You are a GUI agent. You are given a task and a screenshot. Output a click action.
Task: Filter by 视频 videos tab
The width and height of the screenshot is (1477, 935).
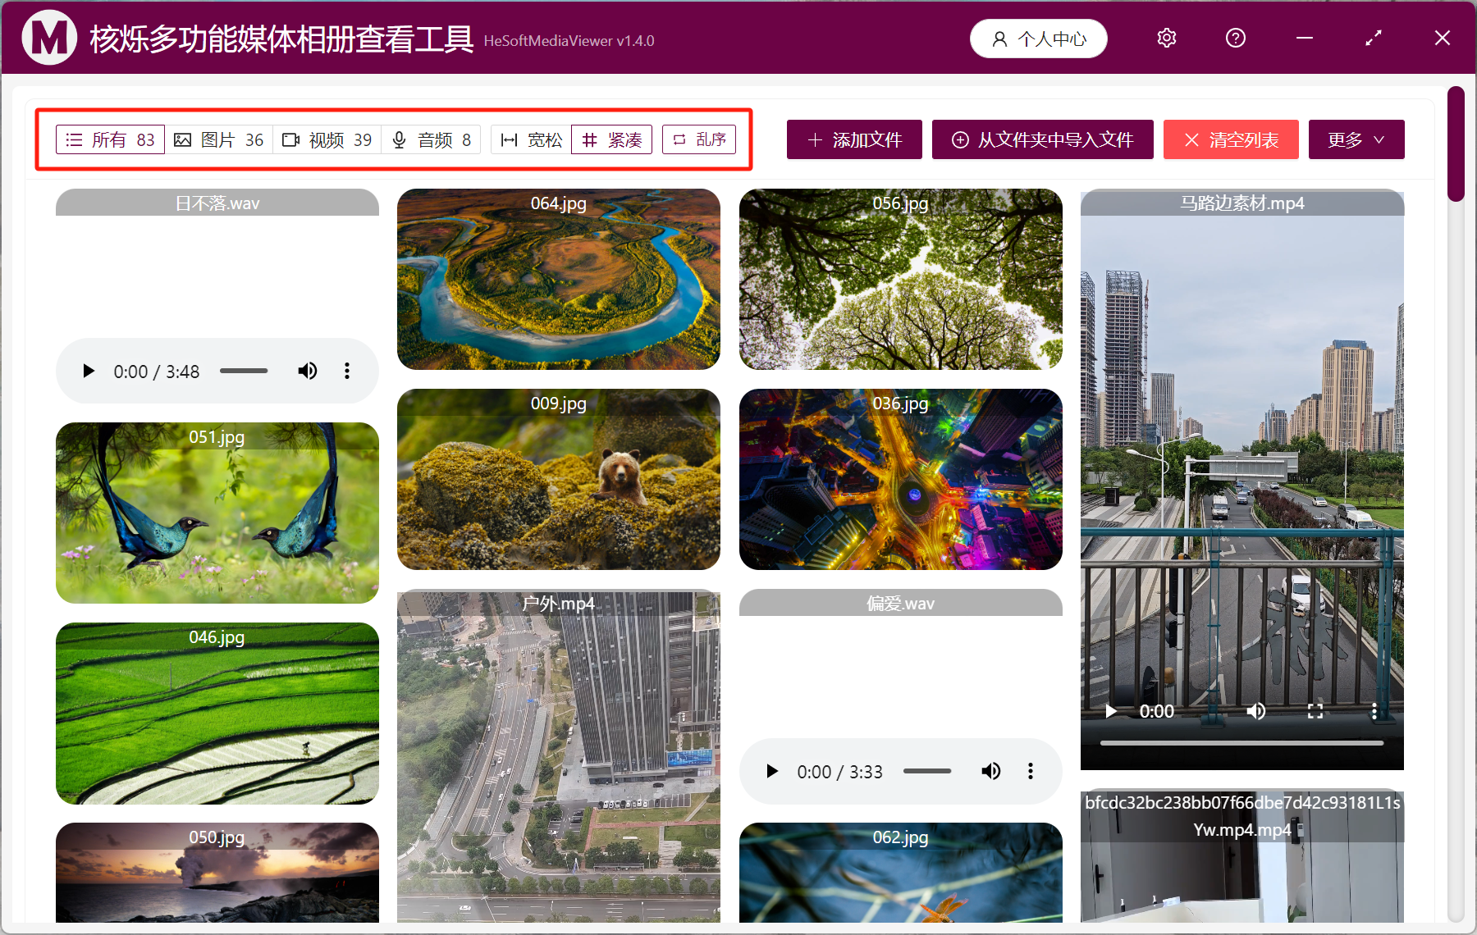(327, 140)
